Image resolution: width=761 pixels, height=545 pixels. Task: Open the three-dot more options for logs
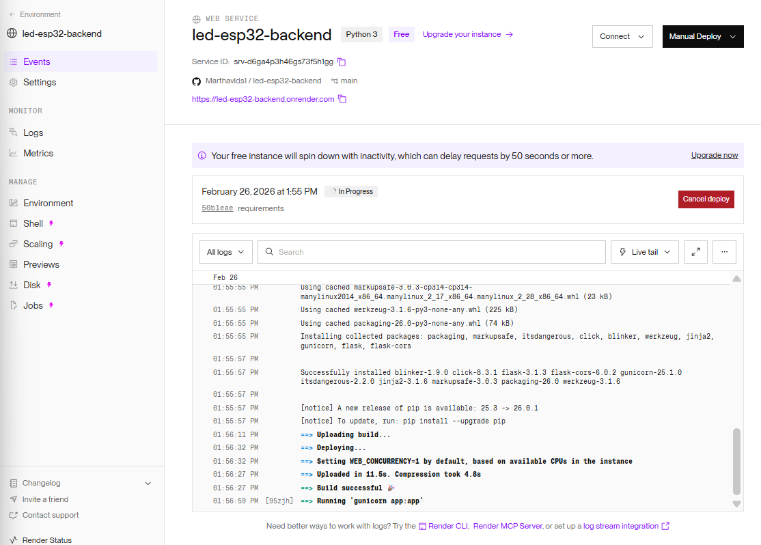tap(725, 252)
